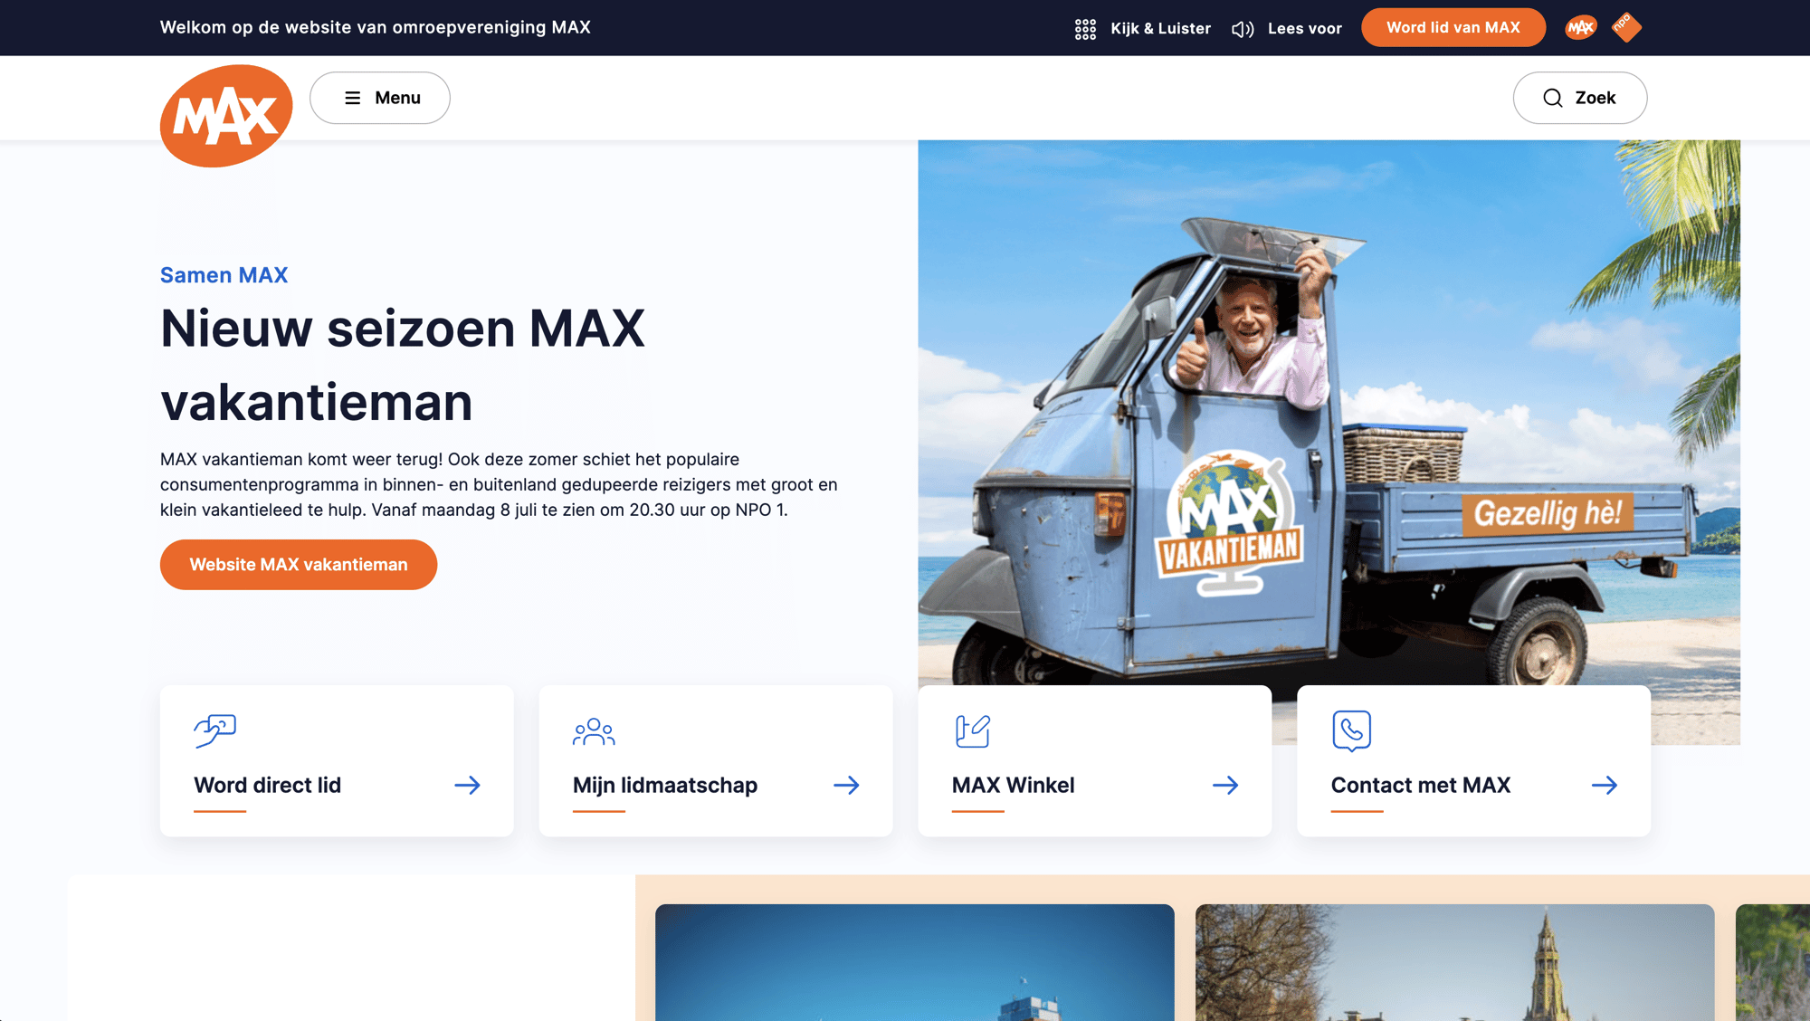Open the Mijn lidmaatschap link
The image size is (1810, 1021).
(665, 786)
